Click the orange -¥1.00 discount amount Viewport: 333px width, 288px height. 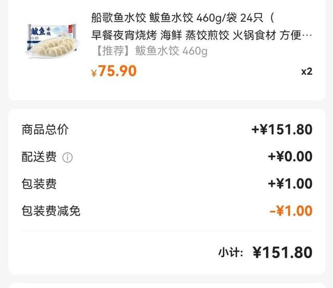coord(291,211)
